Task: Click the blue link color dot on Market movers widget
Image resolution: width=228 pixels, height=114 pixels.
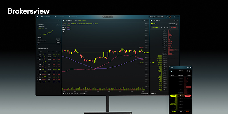Action: (38, 45)
